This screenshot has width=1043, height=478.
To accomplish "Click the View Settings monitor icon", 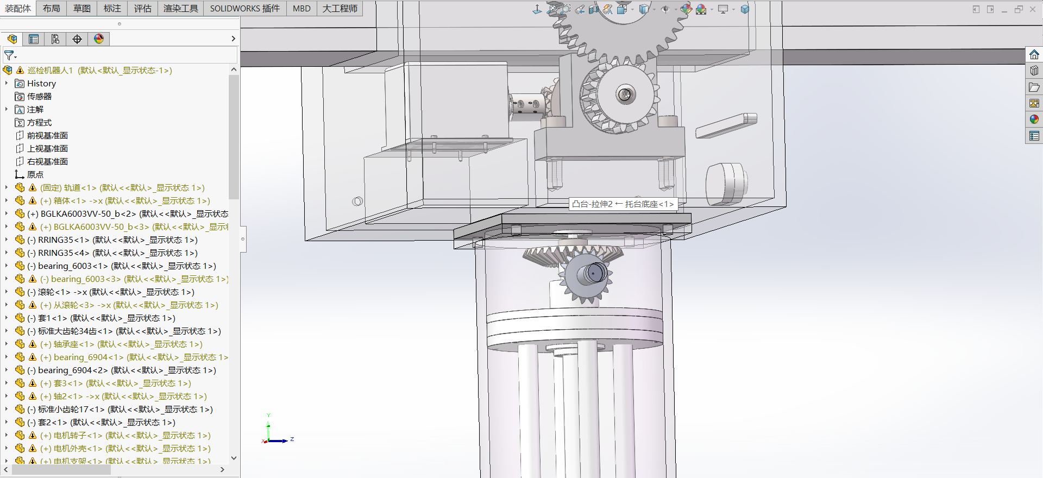I will click(723, 9).
